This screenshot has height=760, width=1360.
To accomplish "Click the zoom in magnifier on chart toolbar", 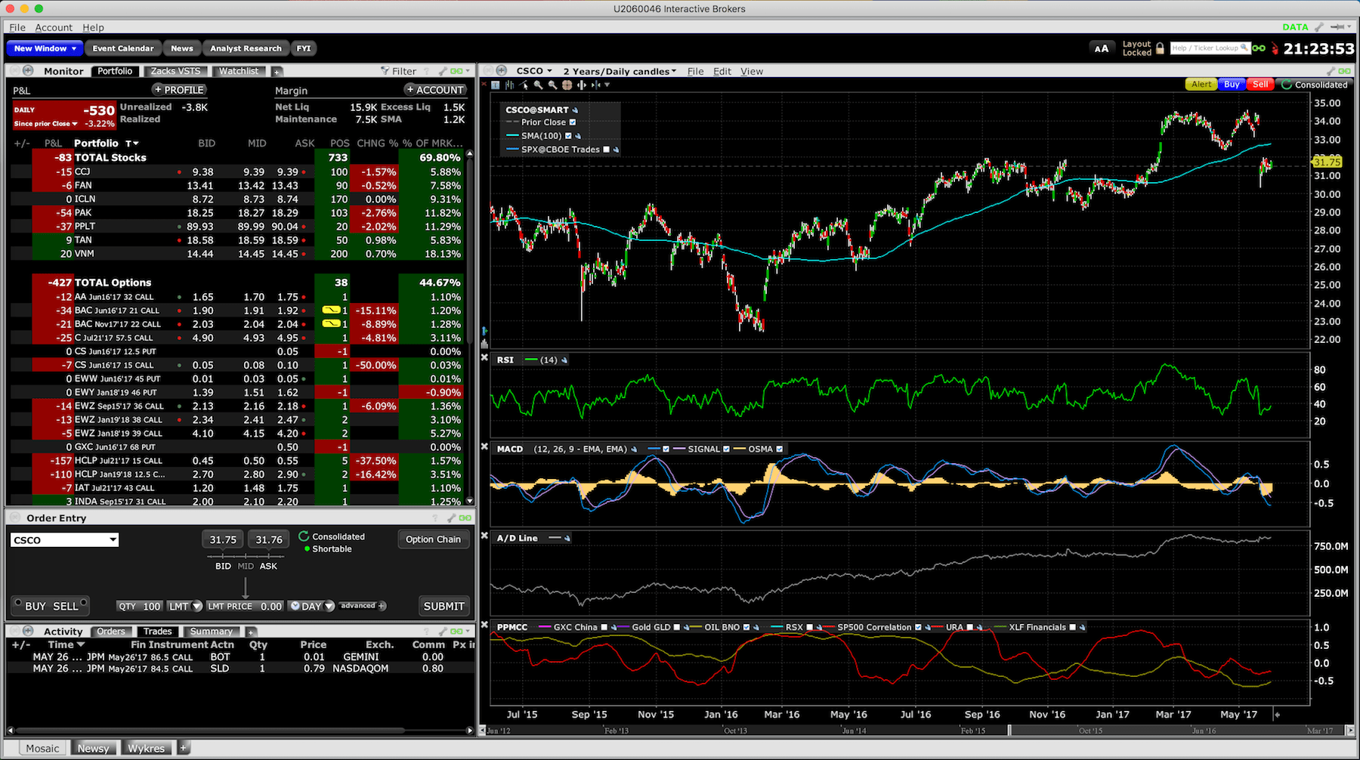I will pyautogui.click(x=538, y=85).
